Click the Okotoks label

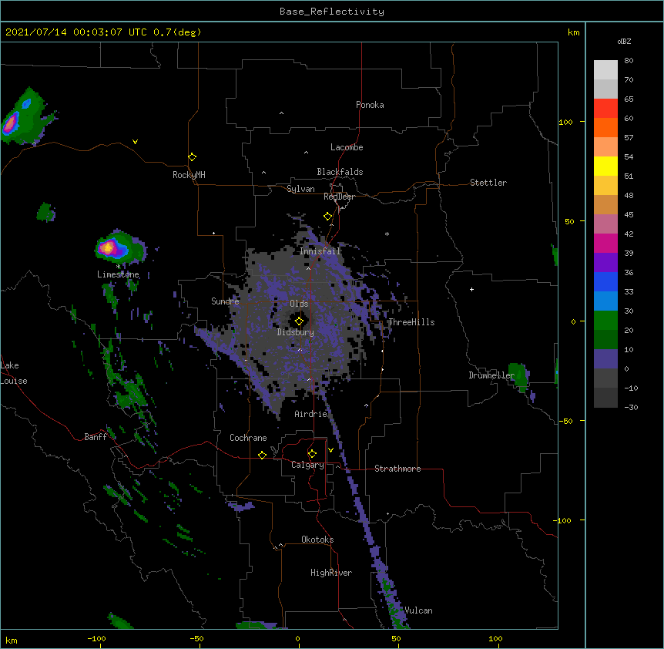pos(317,540)
